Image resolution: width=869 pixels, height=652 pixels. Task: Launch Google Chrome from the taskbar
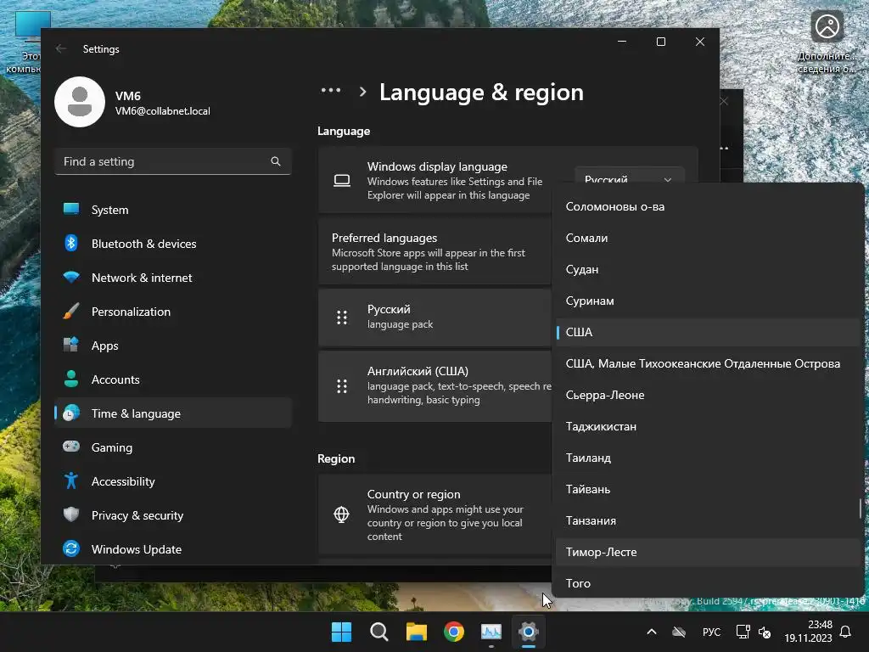click(454, 632)
